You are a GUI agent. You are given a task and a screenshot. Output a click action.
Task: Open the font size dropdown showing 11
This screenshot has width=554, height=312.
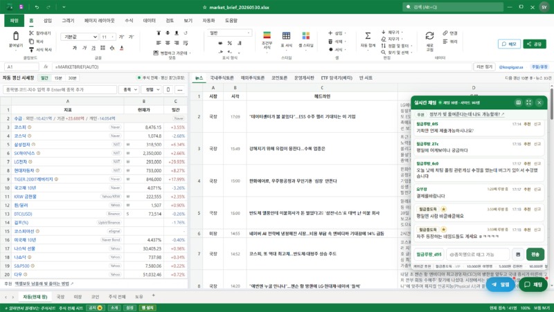click(107, 37)
